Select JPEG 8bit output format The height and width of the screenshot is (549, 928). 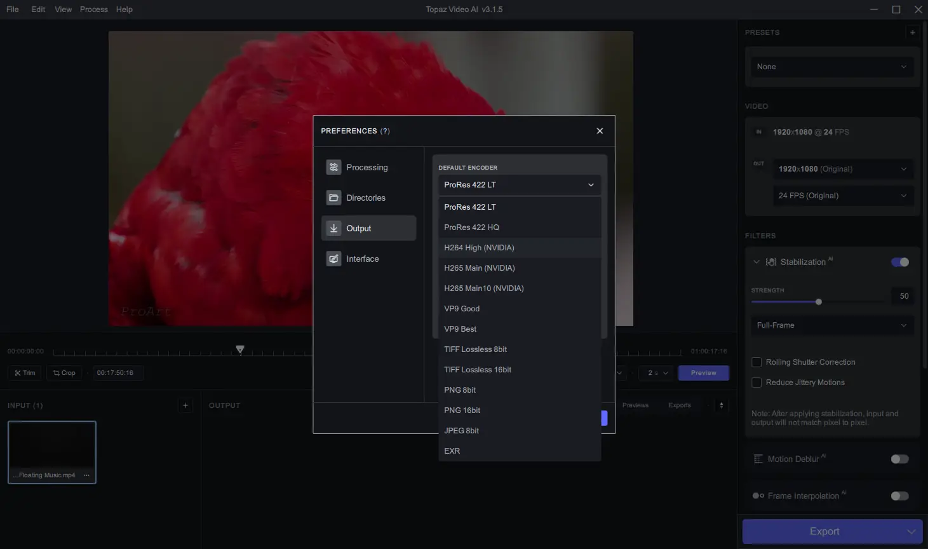coord(520,431)
